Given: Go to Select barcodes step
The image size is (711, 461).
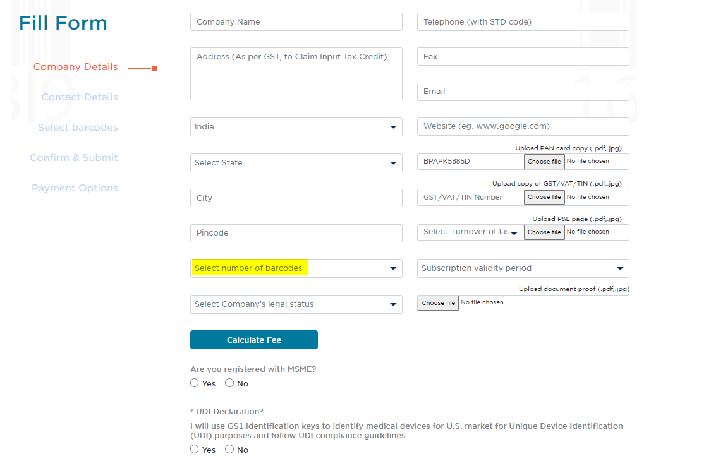Looking at the screenshot, I should pyautogui.click(x=78, y=128).
